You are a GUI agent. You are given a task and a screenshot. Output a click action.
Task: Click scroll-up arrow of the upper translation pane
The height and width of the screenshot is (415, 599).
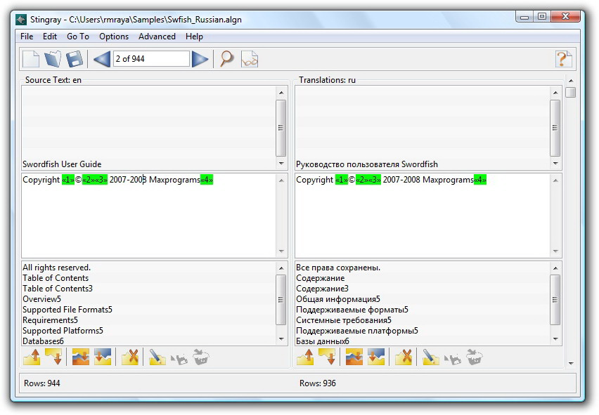(x=555, y=92)
